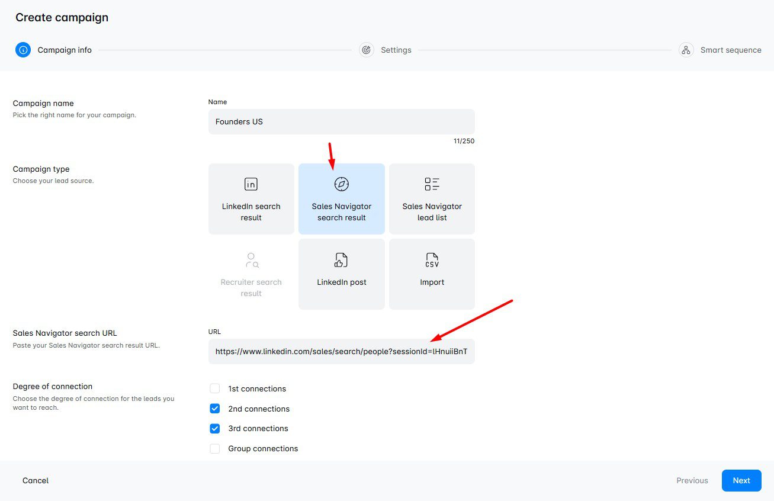Click the CSV Import file icon

pos(432,260)
